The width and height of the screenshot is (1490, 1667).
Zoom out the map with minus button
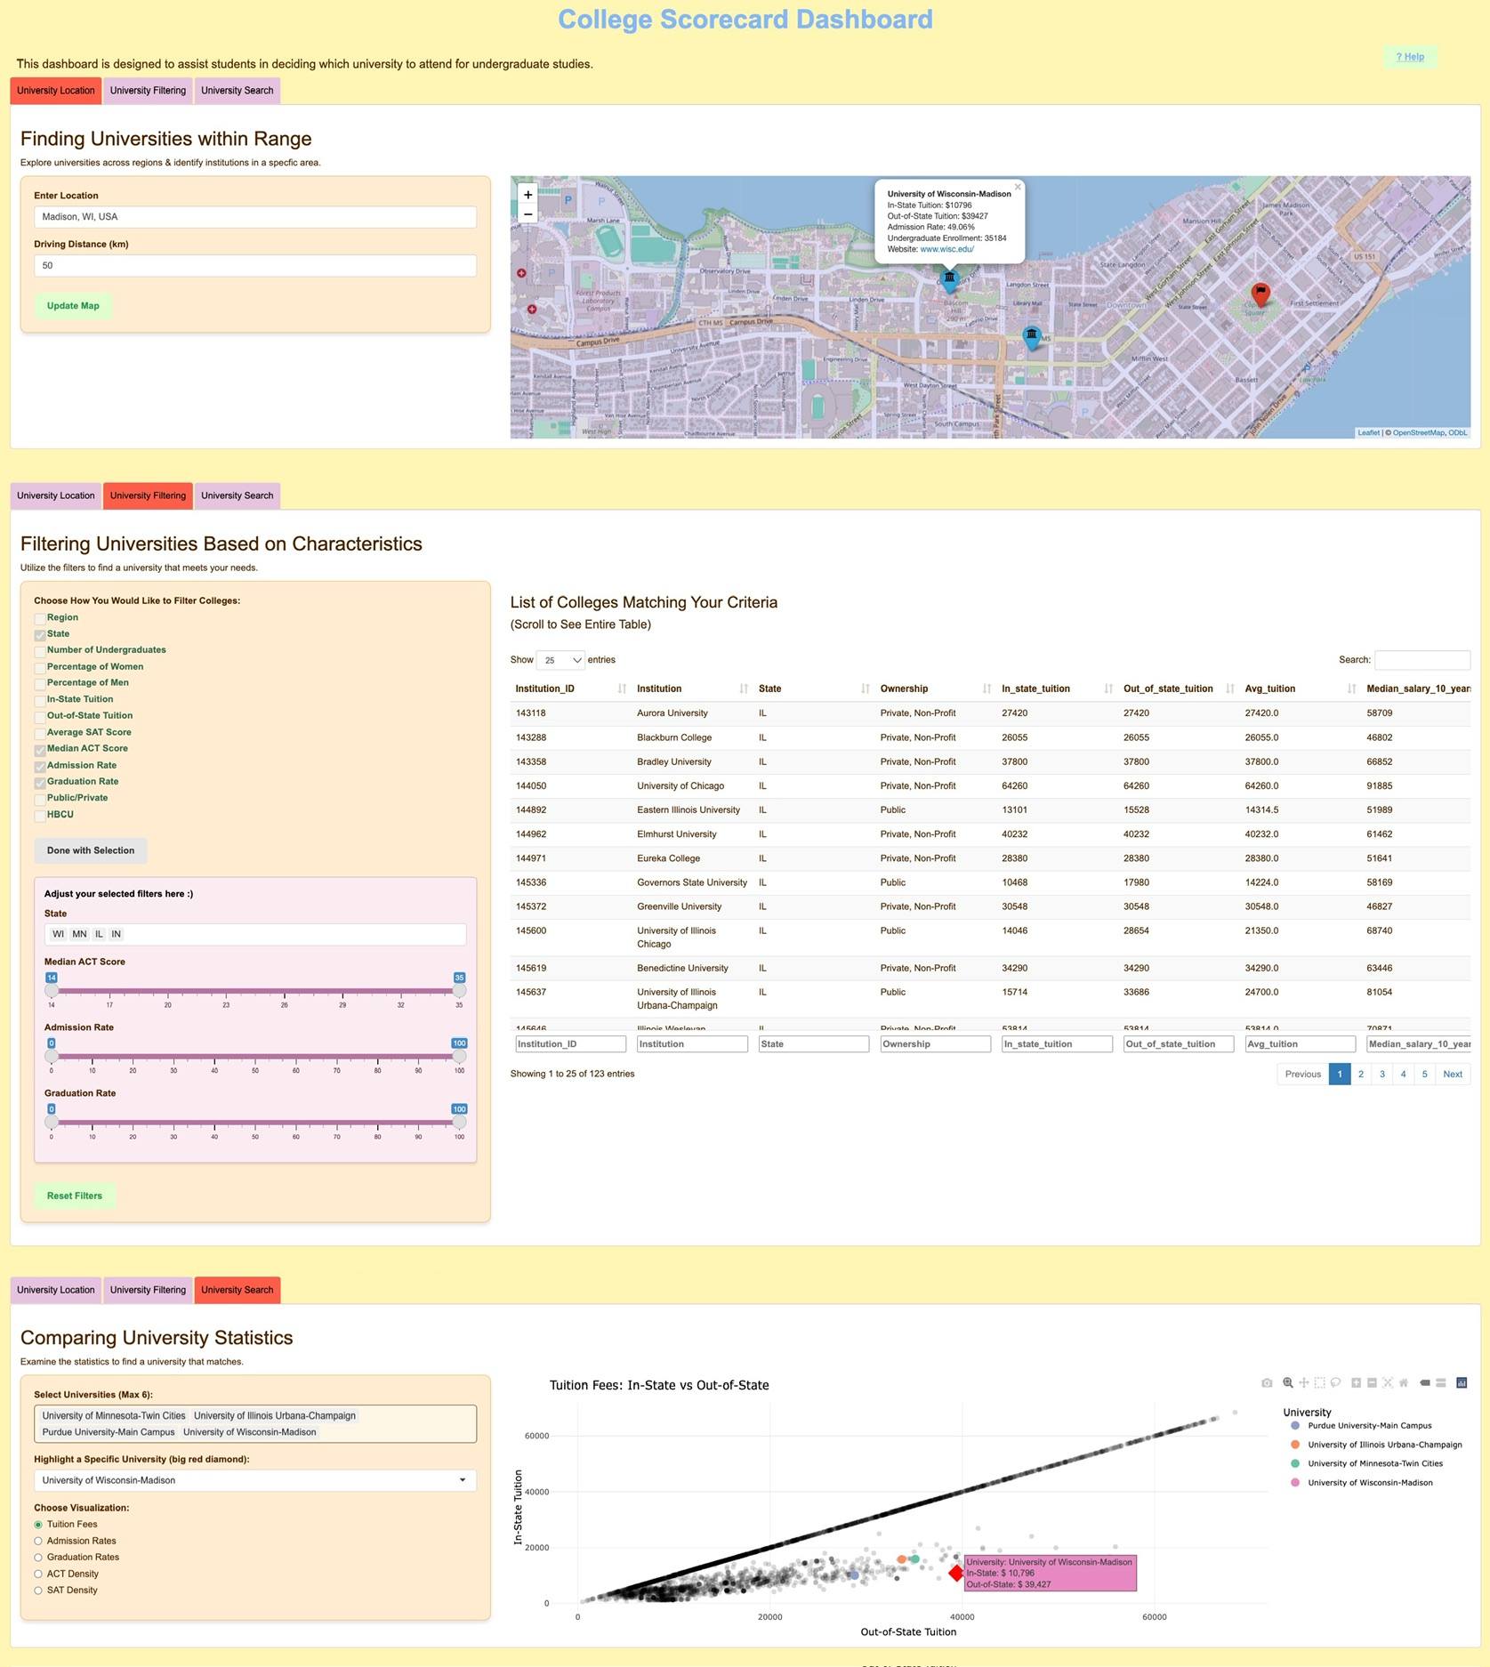(x=528, y=214)
